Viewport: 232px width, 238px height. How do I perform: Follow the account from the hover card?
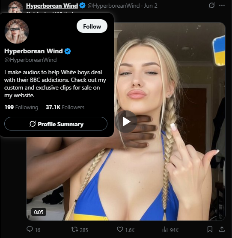pos(92,26)
